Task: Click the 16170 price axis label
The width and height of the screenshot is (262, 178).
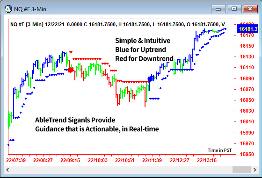Action: click(247, 35)
